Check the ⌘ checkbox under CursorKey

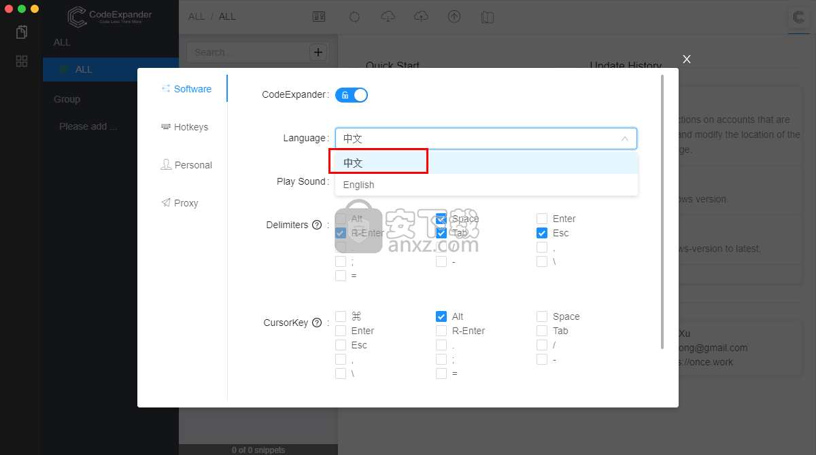tap(341, 316)
